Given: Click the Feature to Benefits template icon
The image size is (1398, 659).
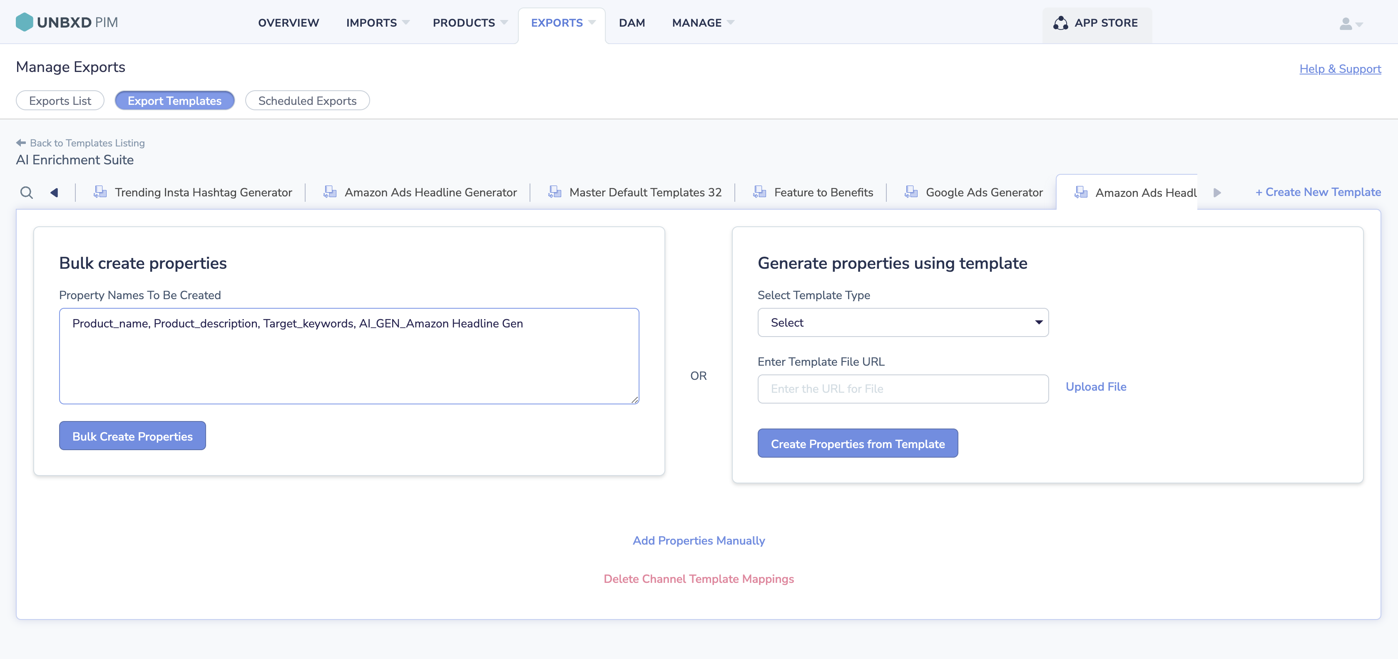Looking at the screenshot, I should [759, 192].
